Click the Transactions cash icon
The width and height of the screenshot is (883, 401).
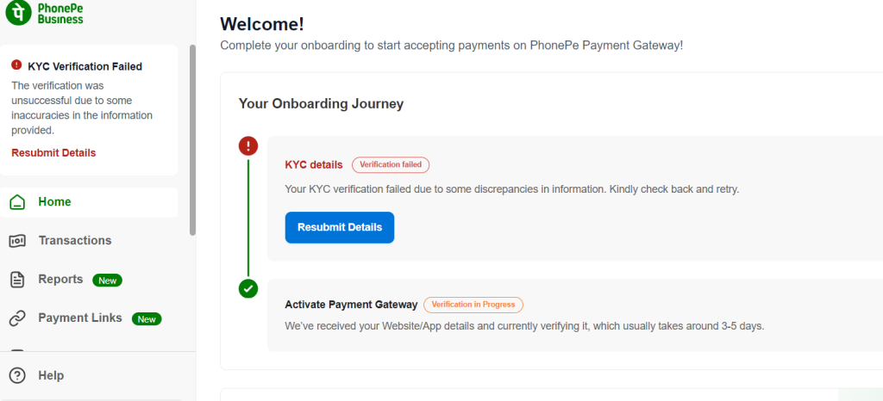[16, 241]
